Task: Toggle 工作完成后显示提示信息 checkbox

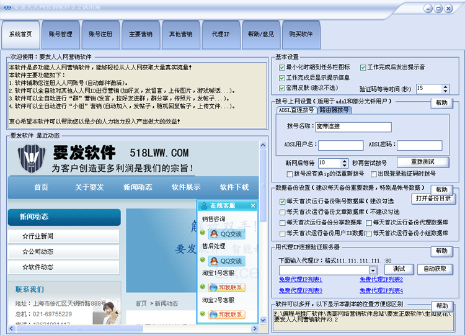Action: [281, 78]
